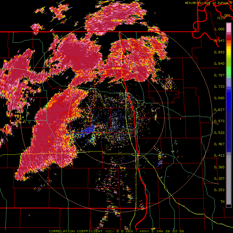This screenshot has height=233, width=233.
Task: Select the 0.253 color scale value
Action: pyautogui.click(x=219, y=190)
